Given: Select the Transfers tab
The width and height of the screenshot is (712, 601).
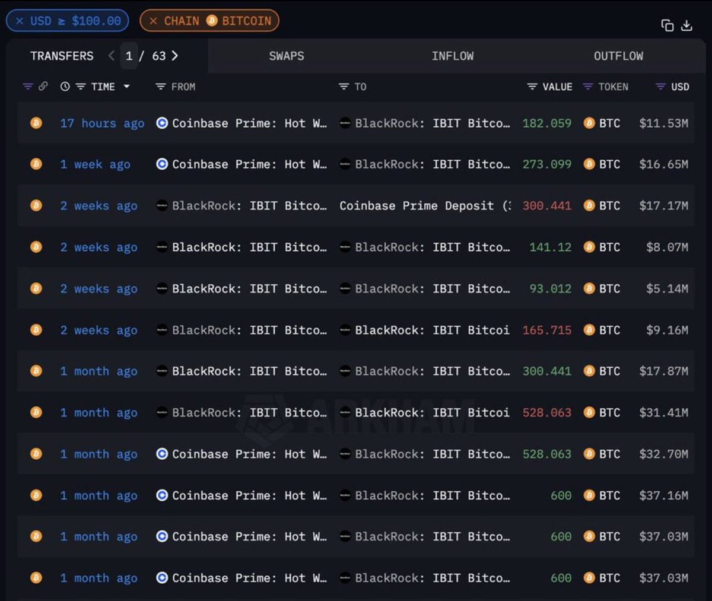Looking at the screenshot, I should tap(62, 56).
